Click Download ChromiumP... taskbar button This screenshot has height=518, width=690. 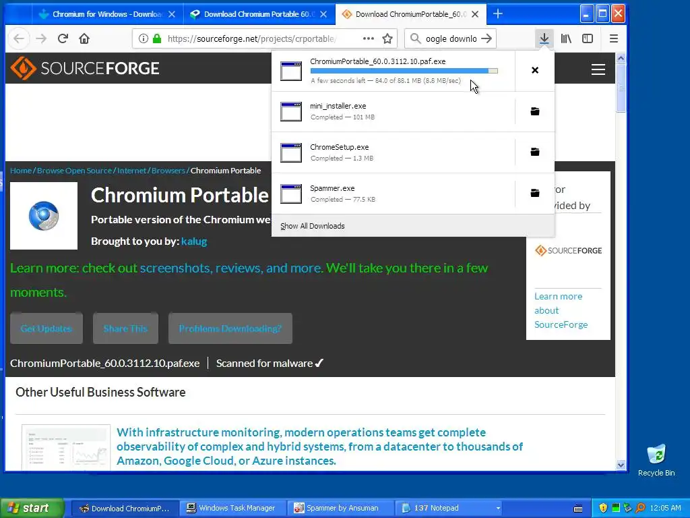125,509
